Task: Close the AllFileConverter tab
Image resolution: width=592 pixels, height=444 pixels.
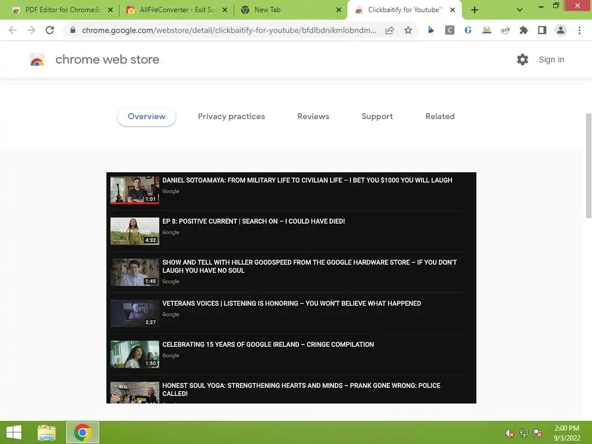Action: [225, 10]
